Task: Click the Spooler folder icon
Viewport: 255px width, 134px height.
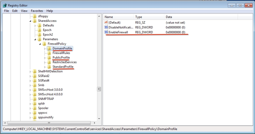Action: (35, 108)
